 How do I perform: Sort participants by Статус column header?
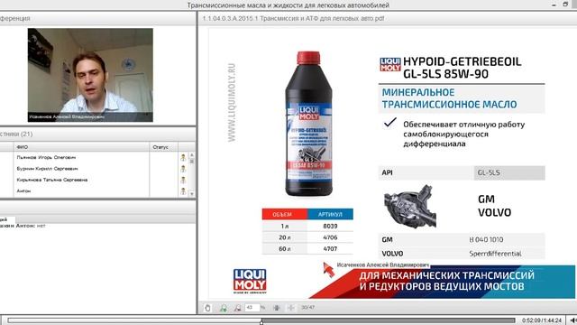click(163, 147)
